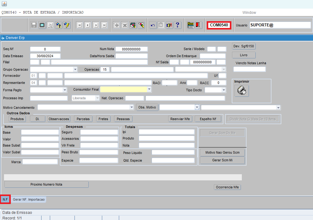Click the Insert Record plus icon

pyautogui.click(x=116, y=25)
